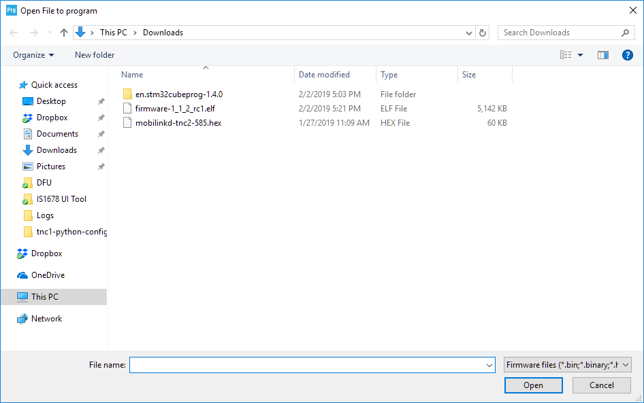644x403 pixels.
Task: Click the Quick access star icon
Action: (x=23, y=85)
